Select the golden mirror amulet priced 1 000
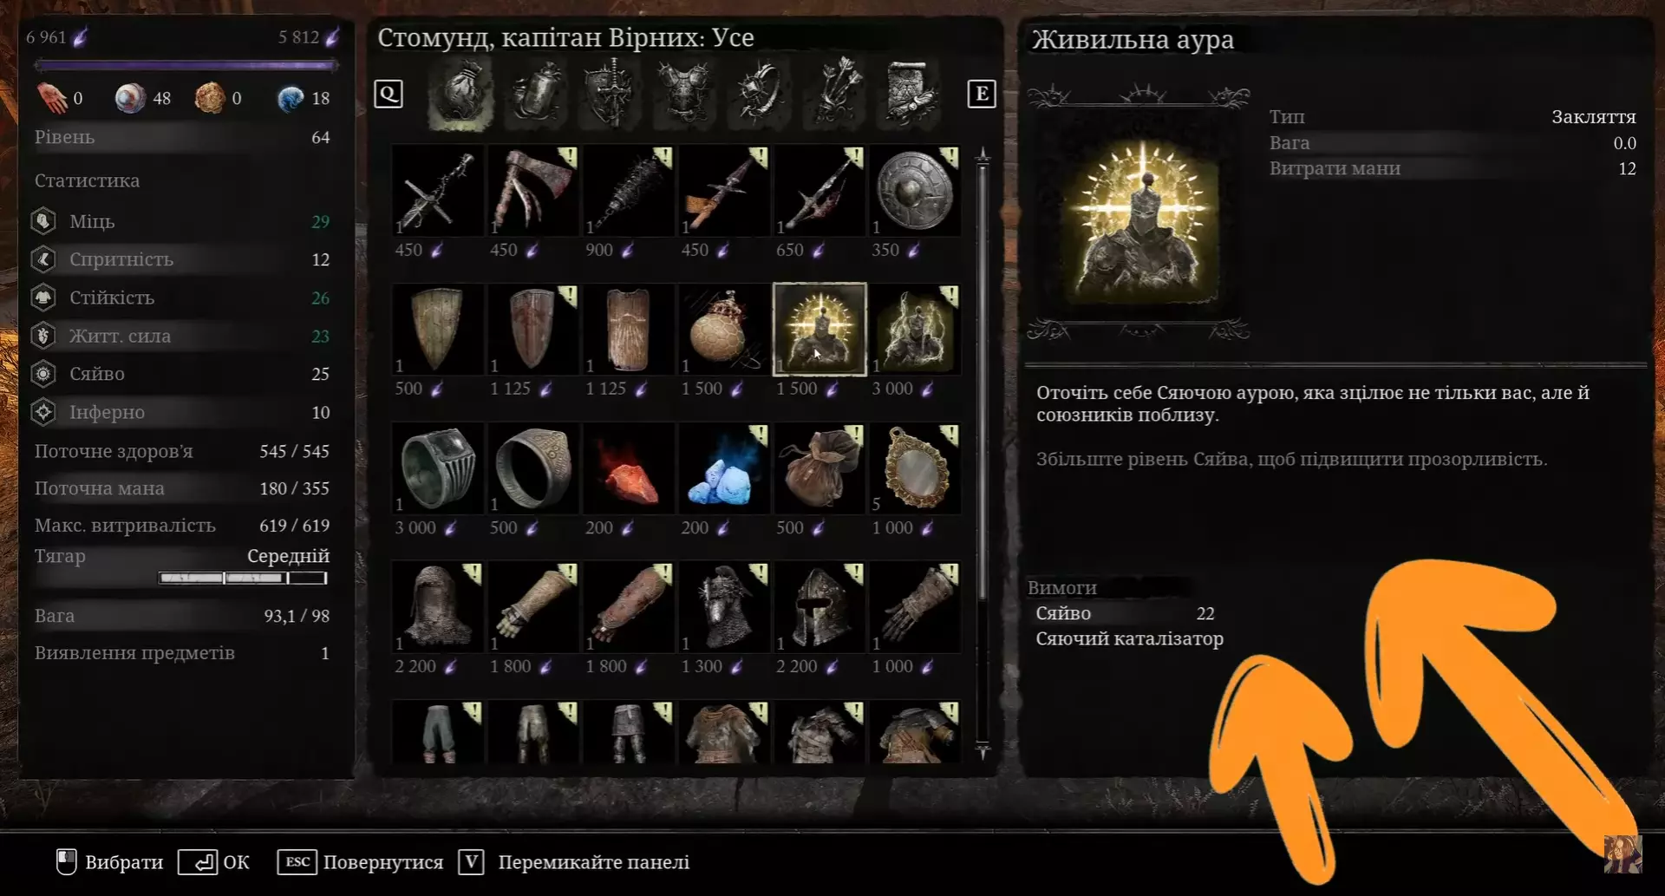Screen dimensions: 1665x896 (915, 468)
